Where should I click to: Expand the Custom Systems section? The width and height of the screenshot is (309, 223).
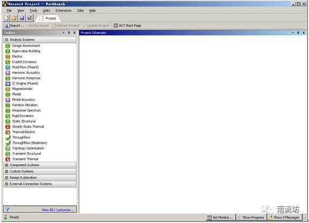coord(6,172)
